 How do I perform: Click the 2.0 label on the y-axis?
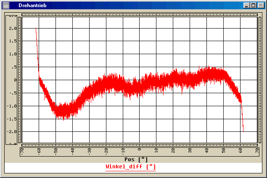[x=12, y=29]
